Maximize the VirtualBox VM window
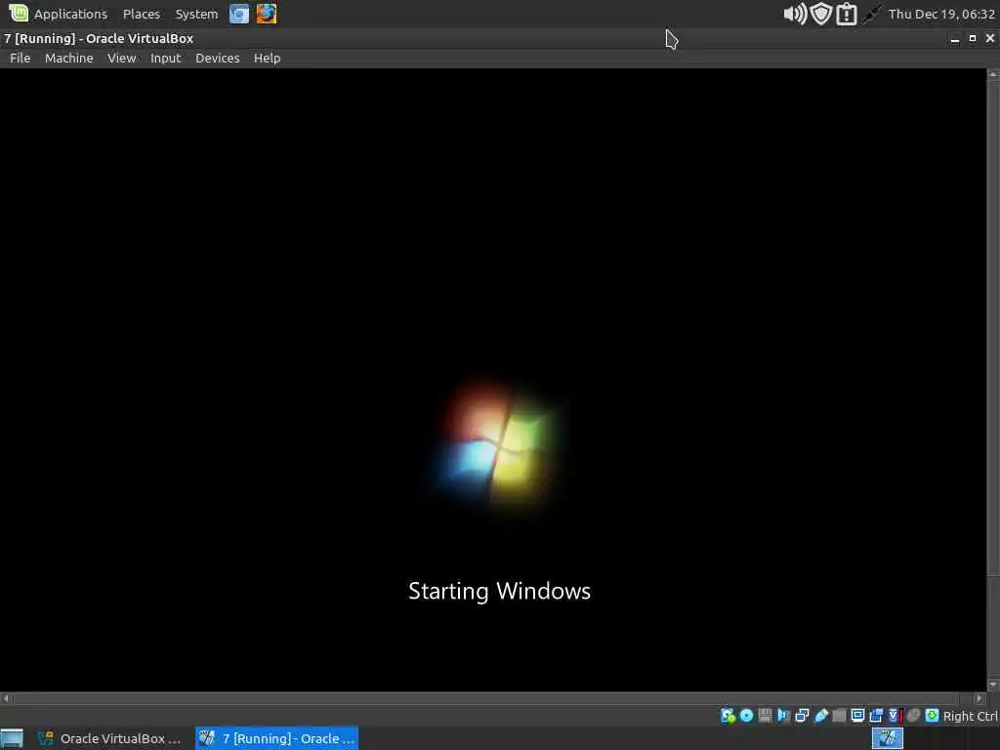The image size is (1000, 750). 973,39
